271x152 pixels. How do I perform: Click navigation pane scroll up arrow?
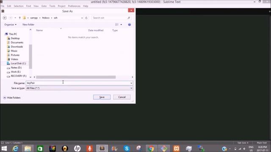[x=30, y=30]
